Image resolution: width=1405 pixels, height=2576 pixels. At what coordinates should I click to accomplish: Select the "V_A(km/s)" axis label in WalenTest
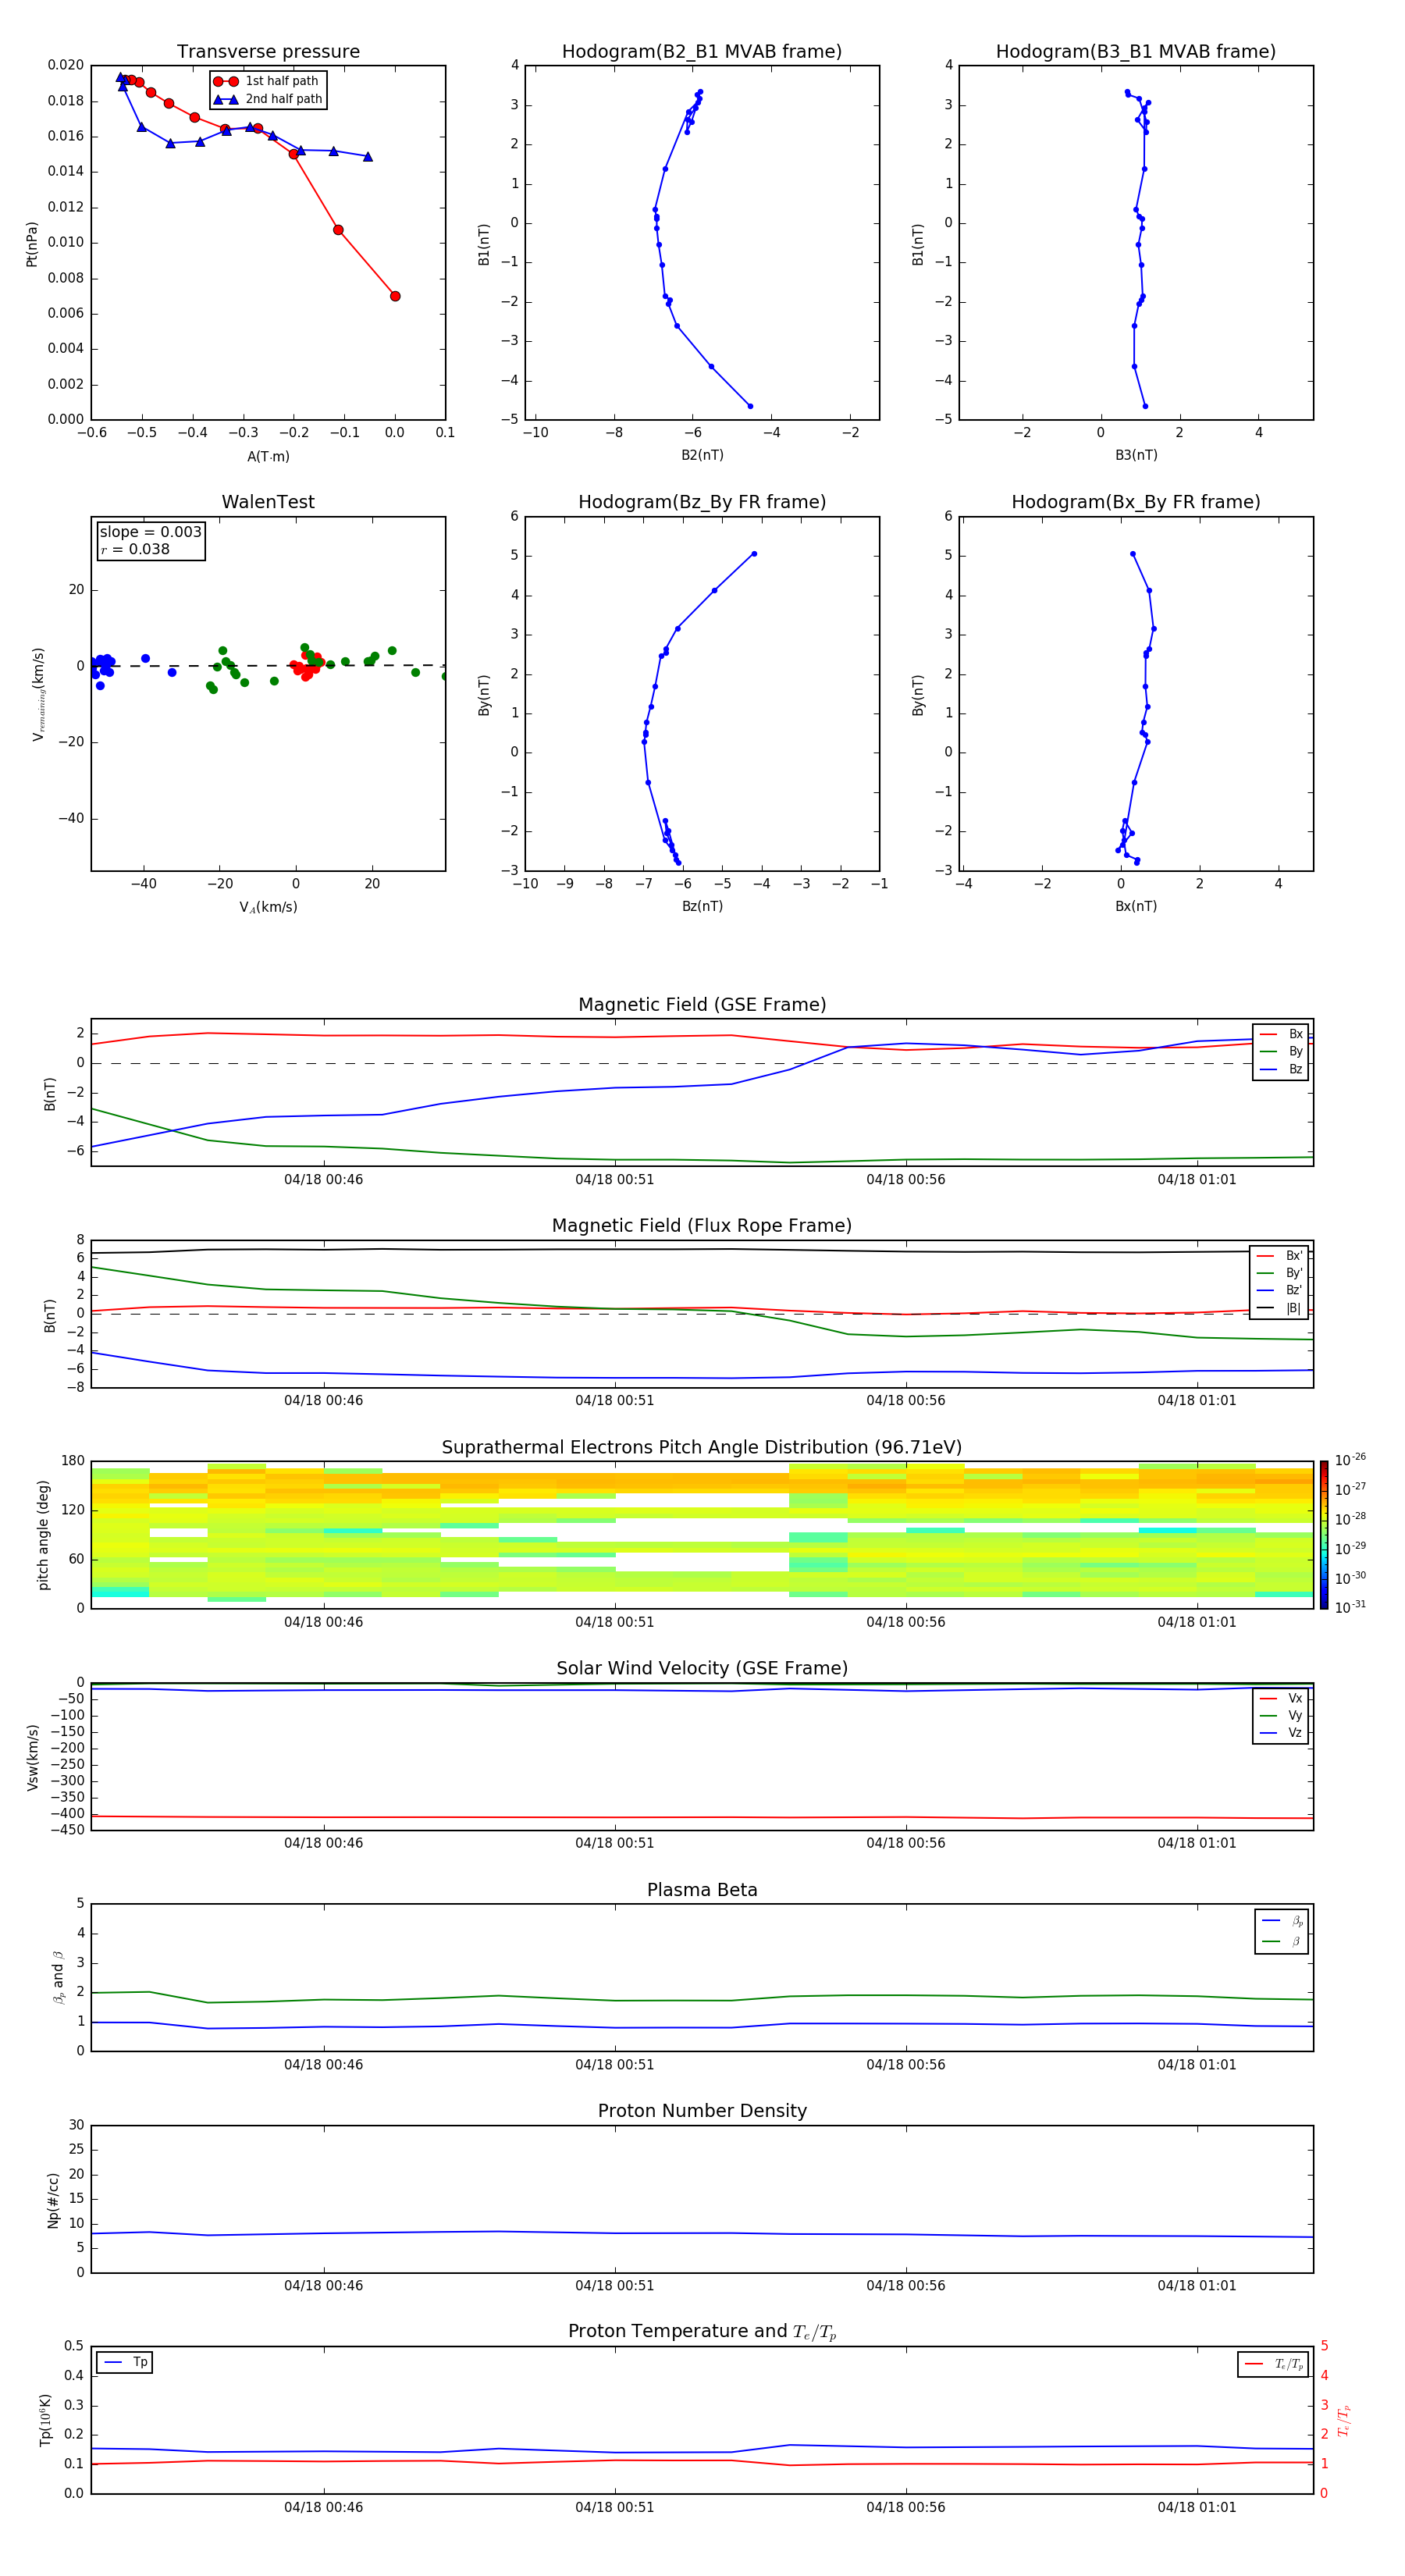(x=268, y=907)
